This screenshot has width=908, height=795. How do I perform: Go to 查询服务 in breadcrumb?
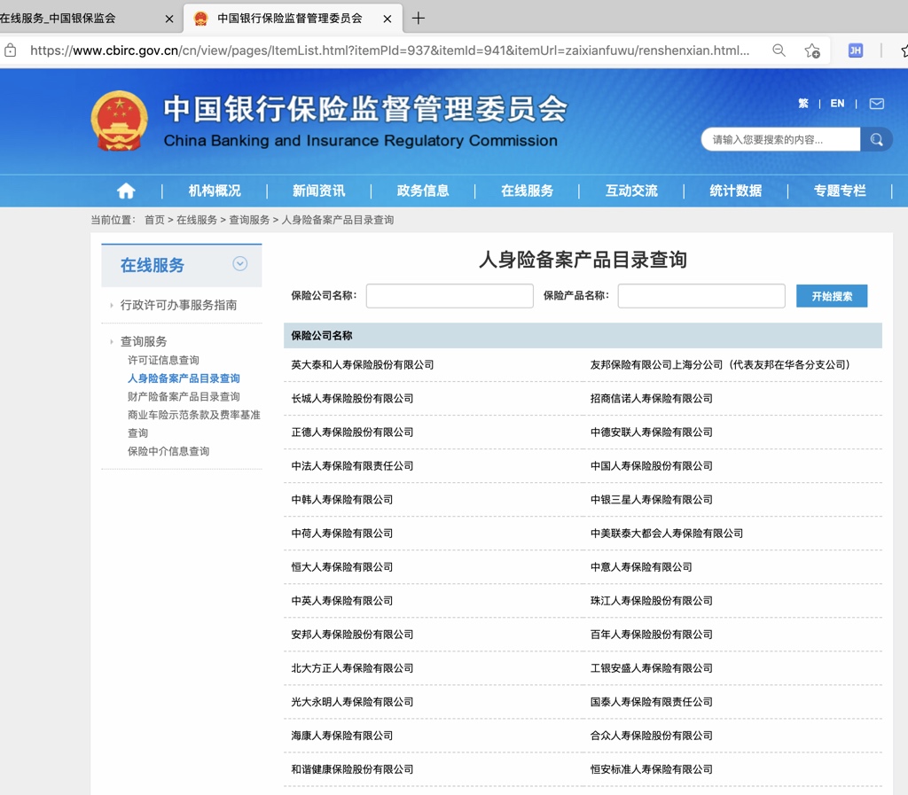(x=249, y=220)
